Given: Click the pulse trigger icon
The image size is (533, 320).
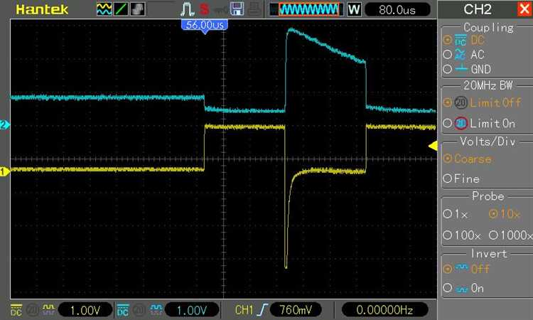Looking at the screenshot, I should point(187,9).
